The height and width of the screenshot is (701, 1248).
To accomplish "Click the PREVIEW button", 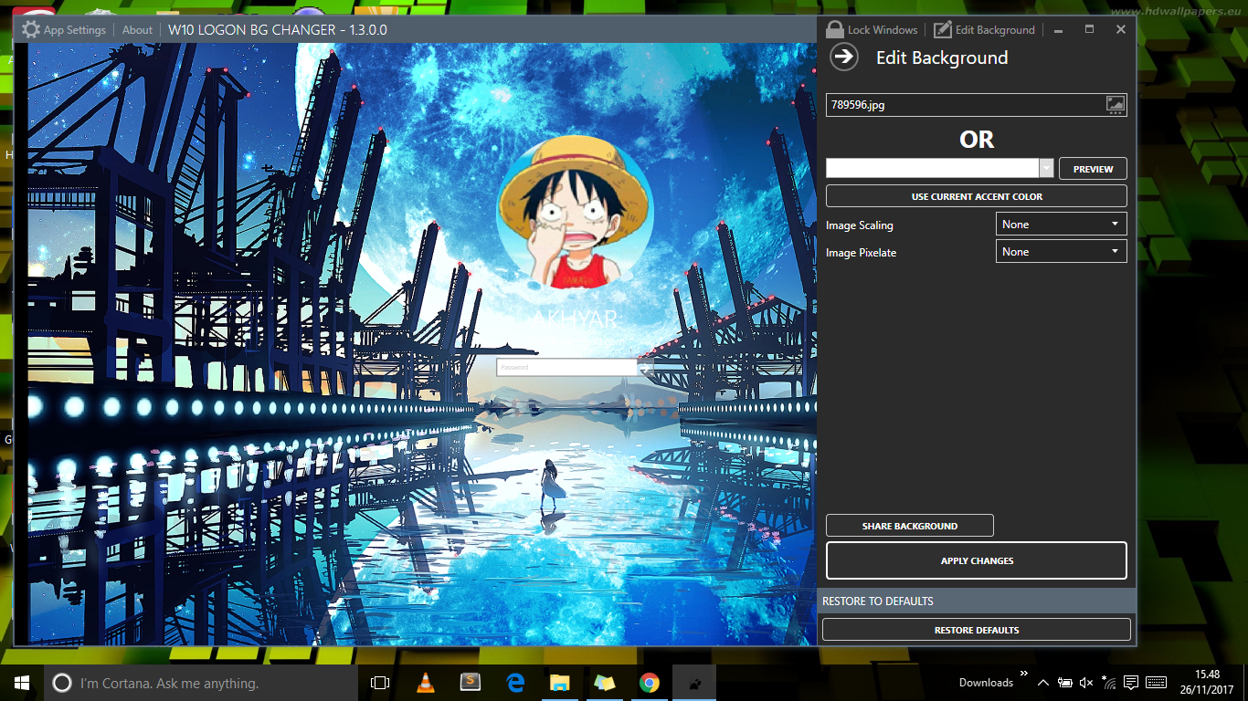I will 1093,169.
